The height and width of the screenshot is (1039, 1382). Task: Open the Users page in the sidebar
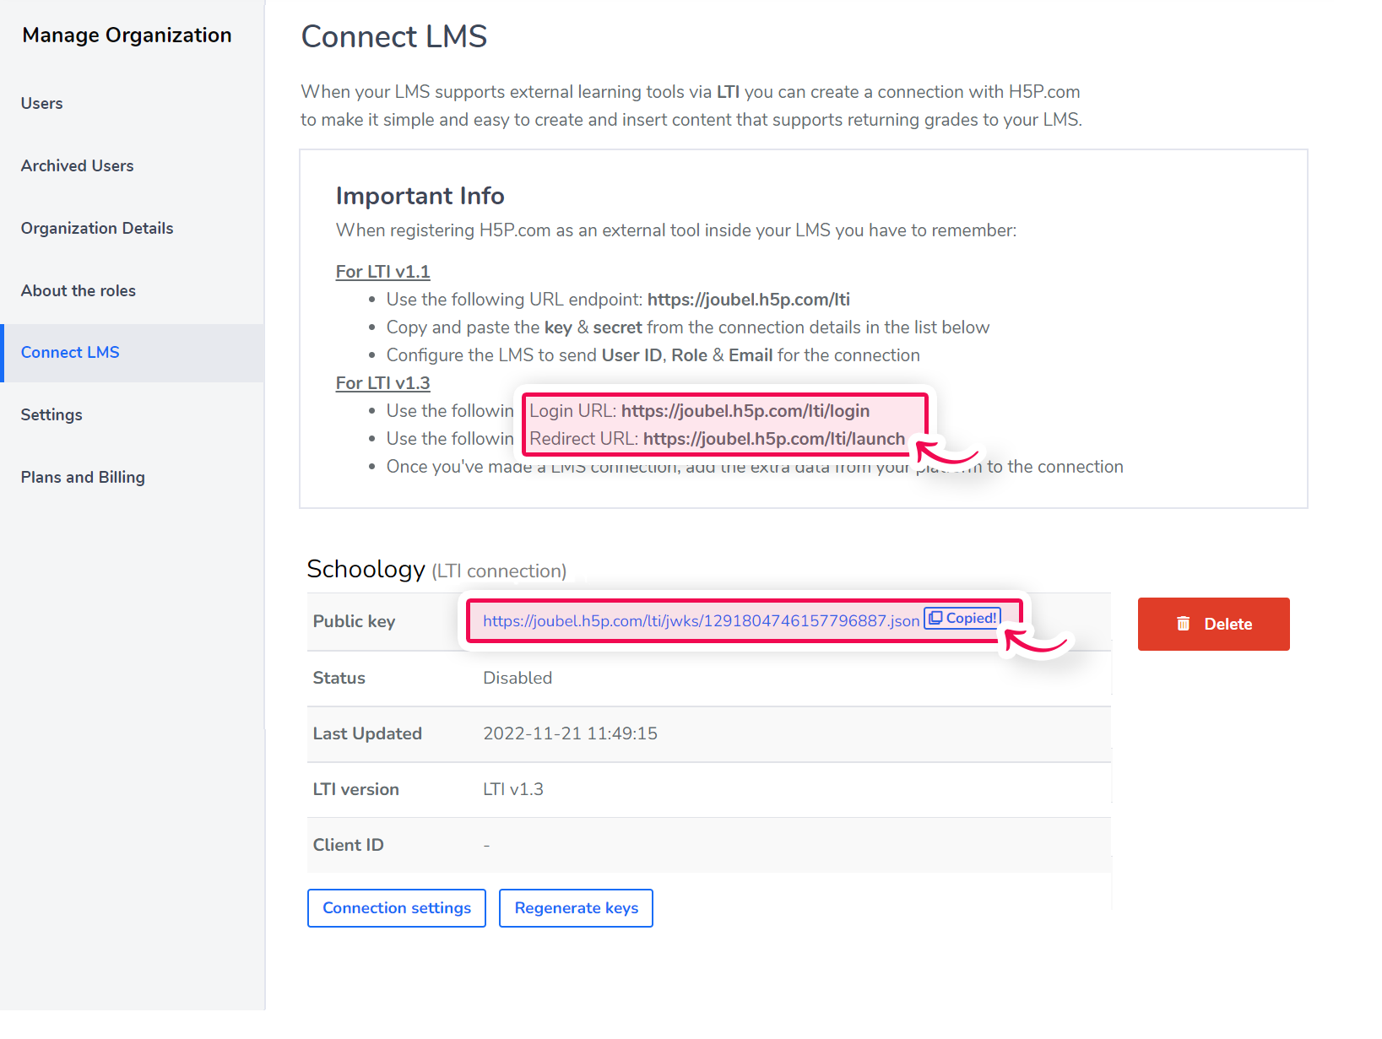click(x=42, y=103)
